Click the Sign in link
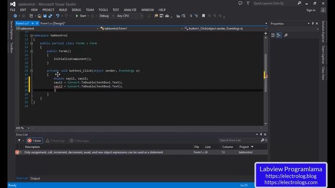 pyautogui.click(x=311, y=10)
